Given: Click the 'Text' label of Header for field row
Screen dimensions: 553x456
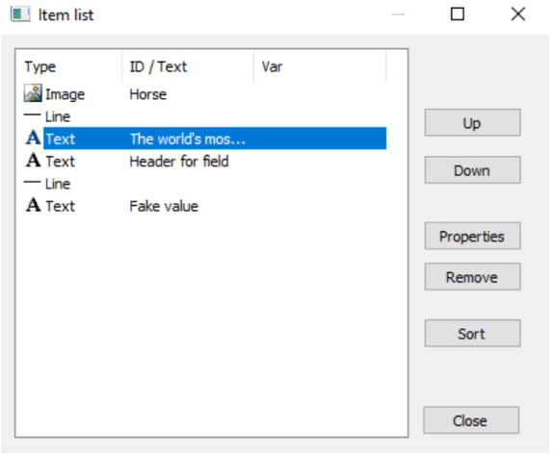Looking at the screenshot, I should click(61, 162).
